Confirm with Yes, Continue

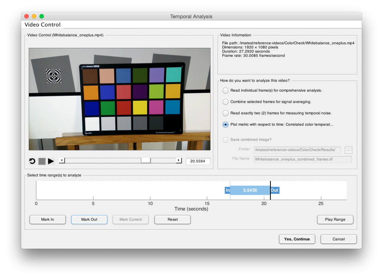tap(297, 239)
